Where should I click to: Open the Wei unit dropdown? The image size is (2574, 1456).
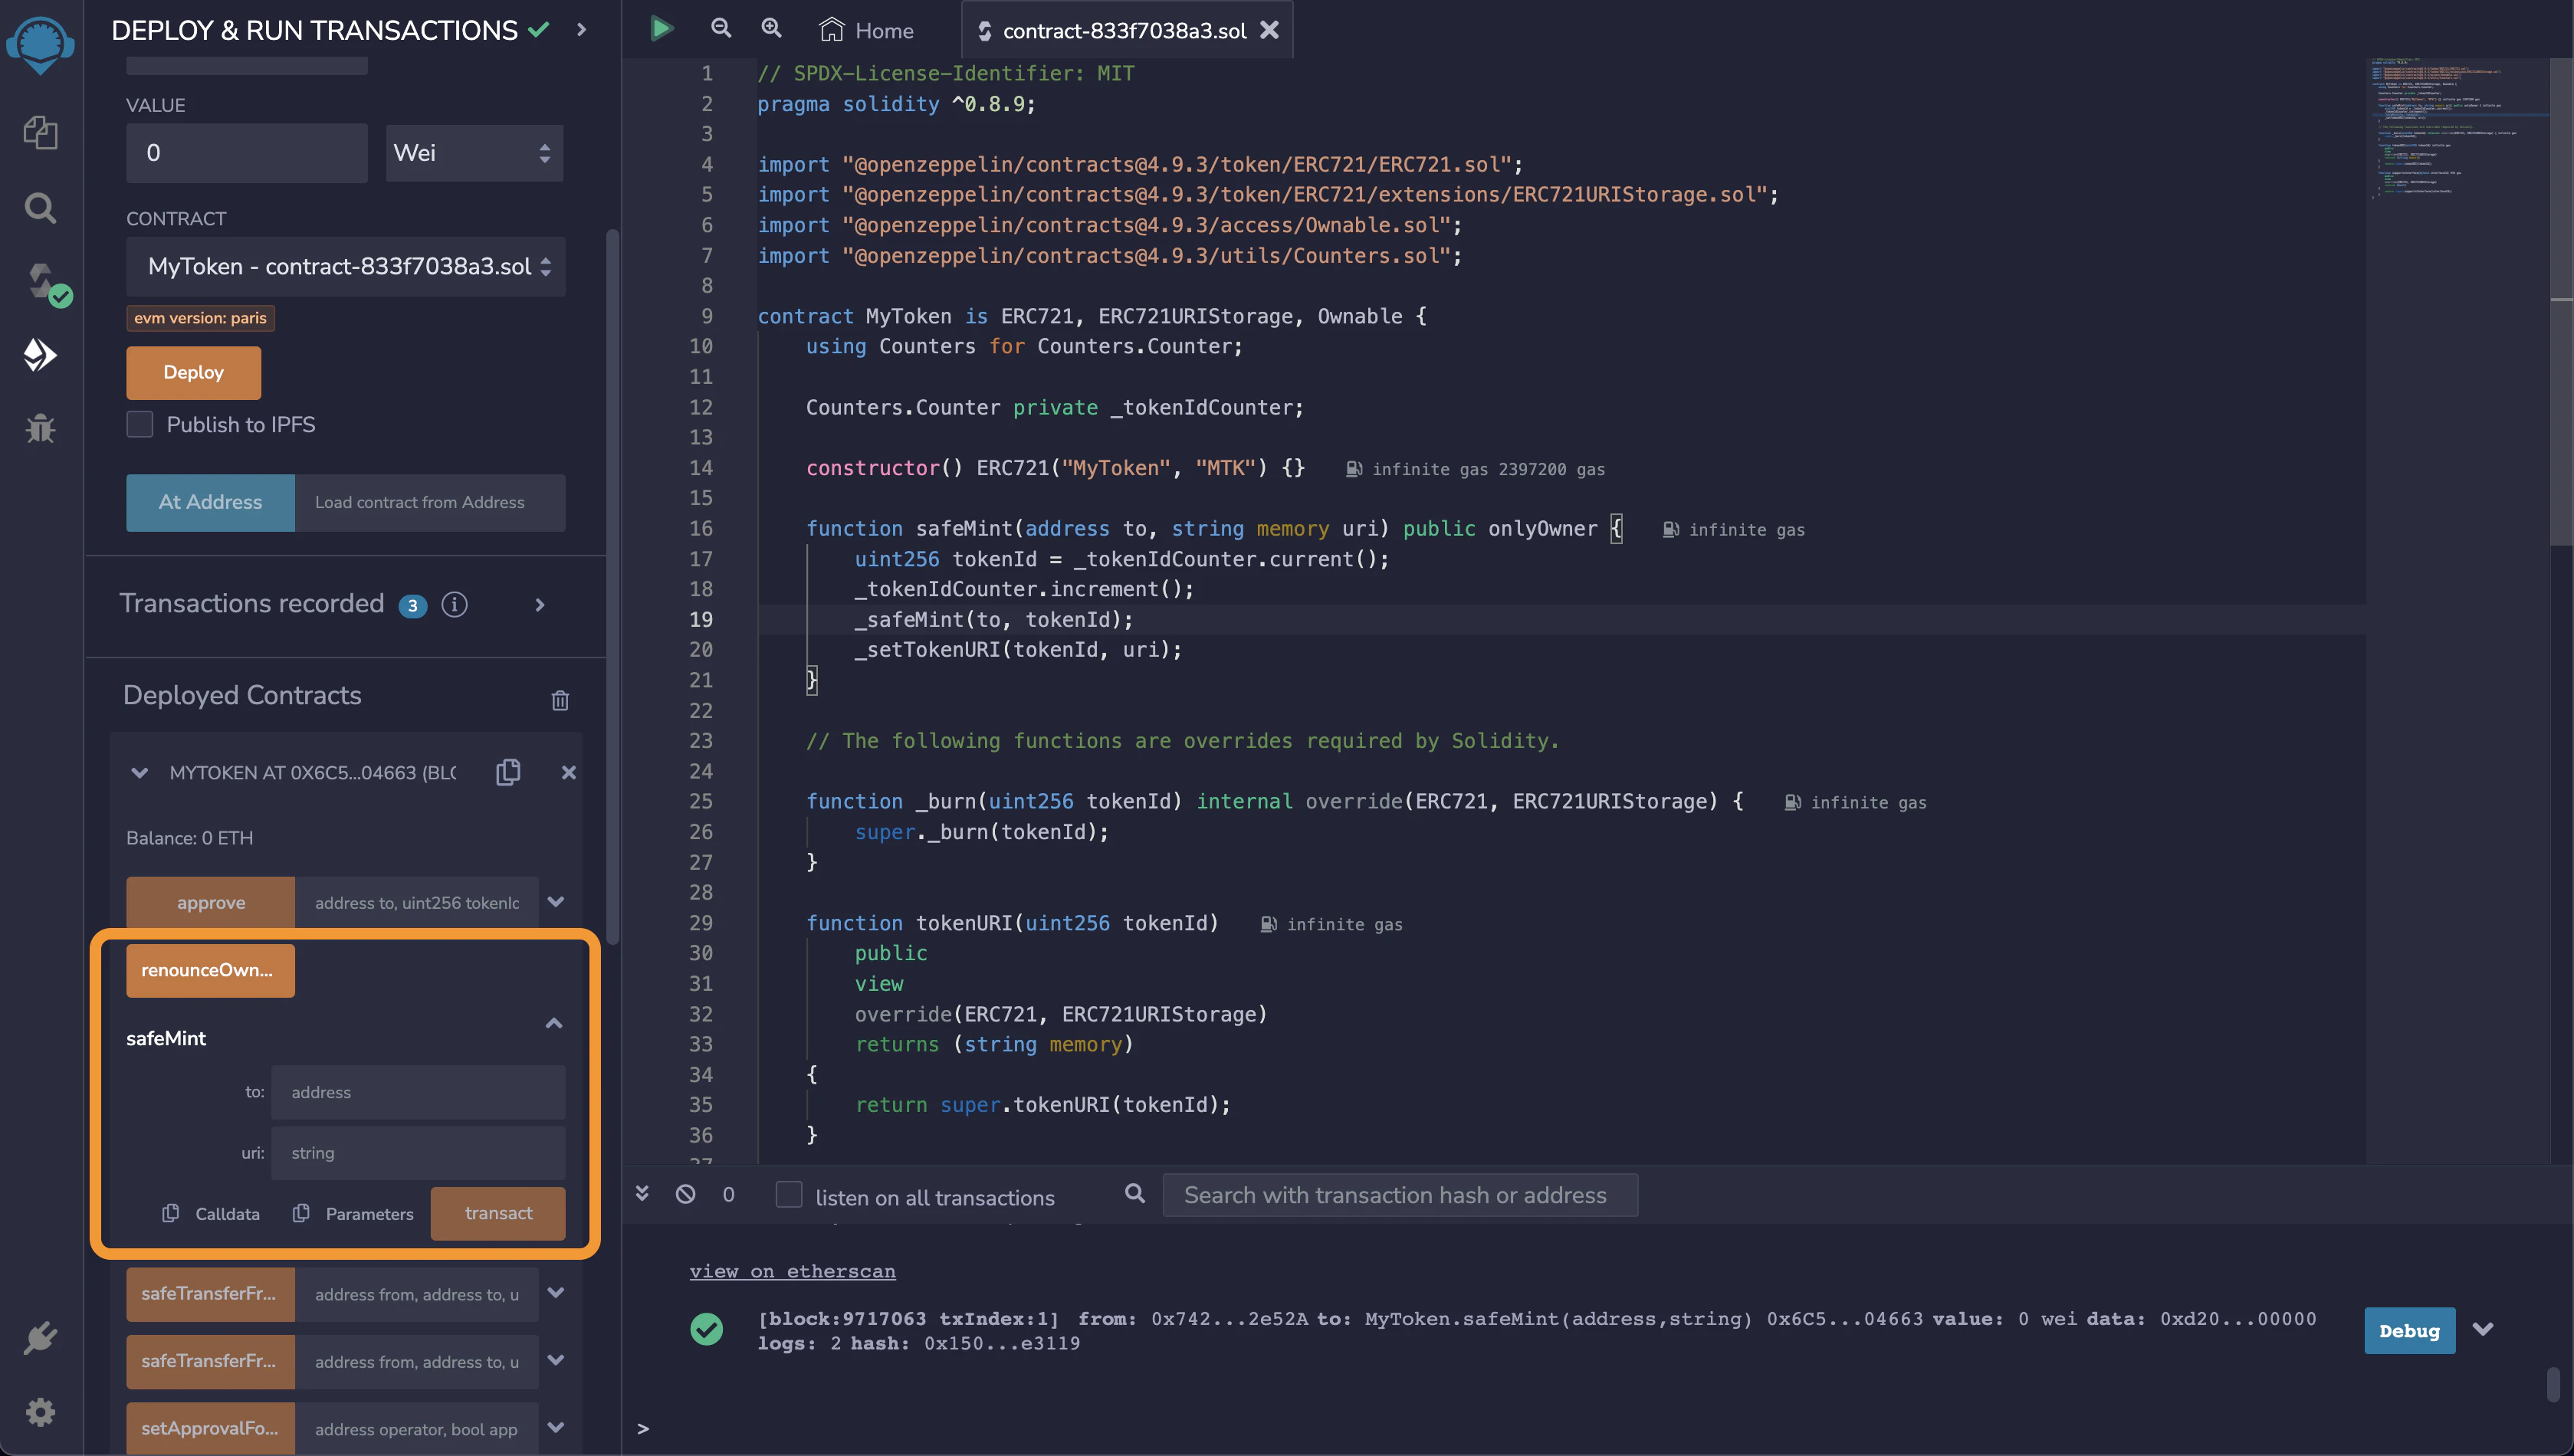(474, 152)
